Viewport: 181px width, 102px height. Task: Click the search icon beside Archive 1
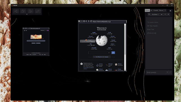149,14
